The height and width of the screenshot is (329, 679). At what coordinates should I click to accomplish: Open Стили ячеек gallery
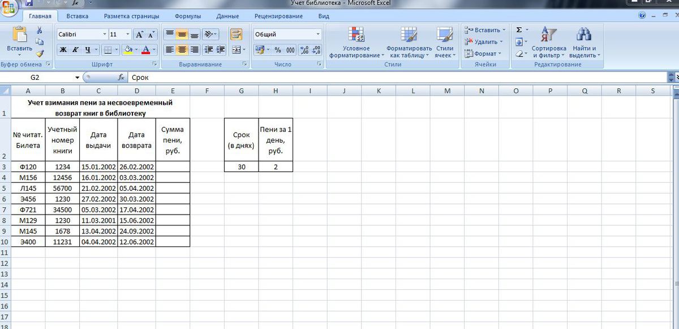point(445,42)
